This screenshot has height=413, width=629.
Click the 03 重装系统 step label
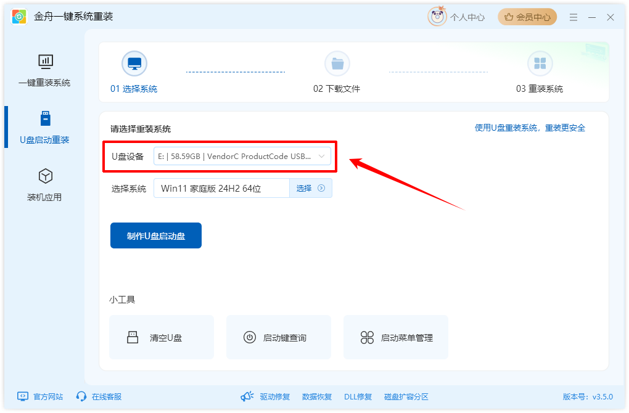540,89
